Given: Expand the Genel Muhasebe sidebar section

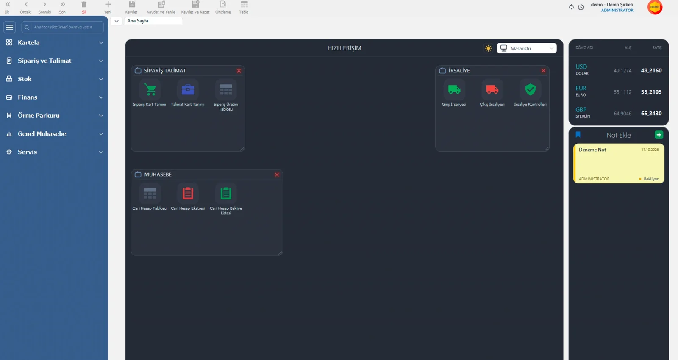Looking at the screenshot, I should 54,133.
